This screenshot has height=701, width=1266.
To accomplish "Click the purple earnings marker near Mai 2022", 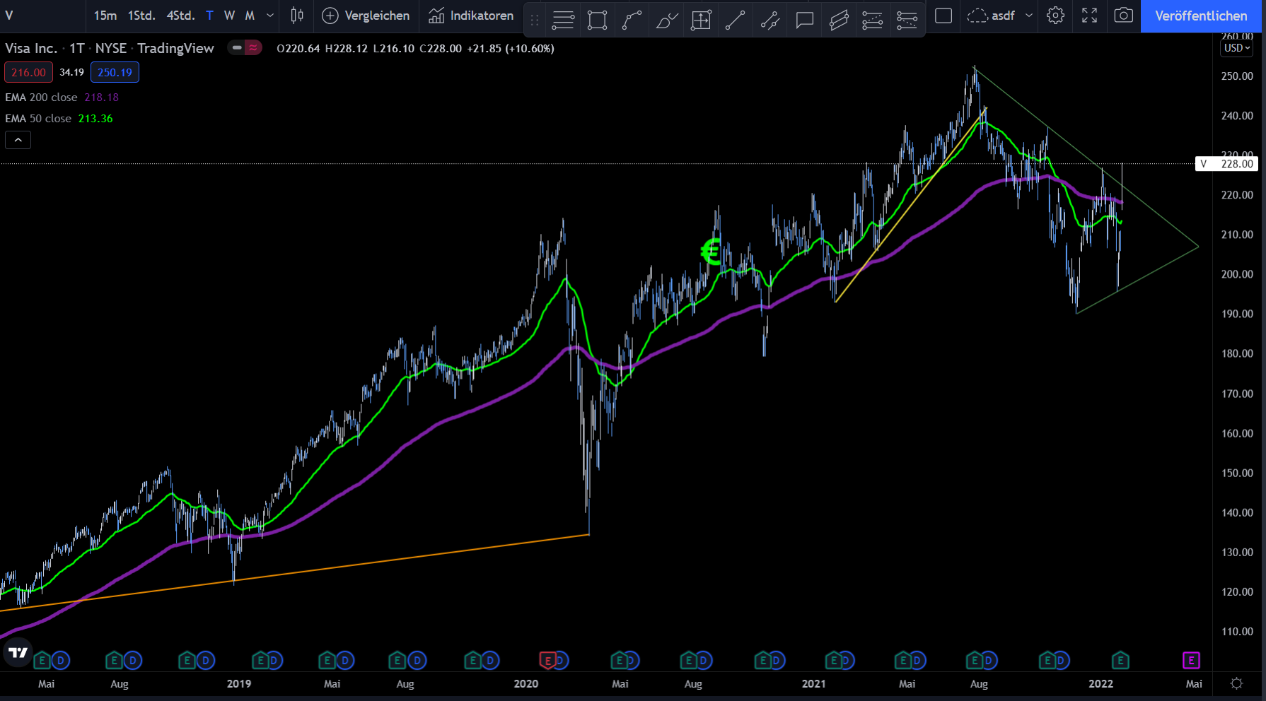I will [x=1191, y=661].
